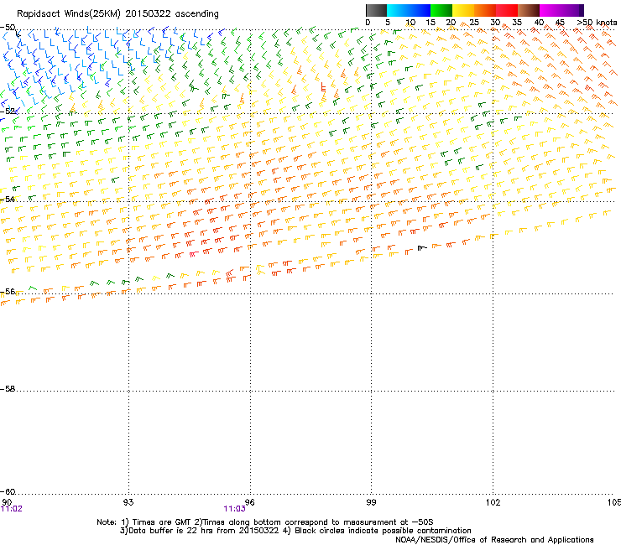
Task: Click the purple '11:02' time label
Action: coord(12,509)
